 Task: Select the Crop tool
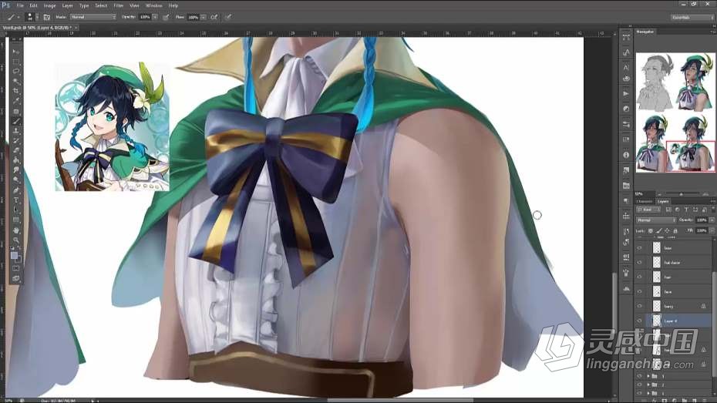pyautogui.click(x=16, y=92)
